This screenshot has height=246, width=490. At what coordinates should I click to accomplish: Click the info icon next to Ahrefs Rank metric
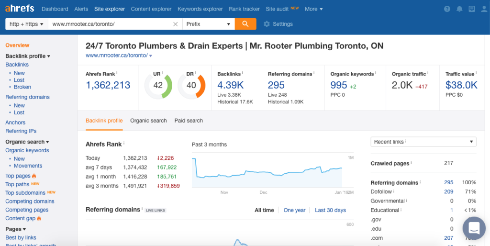pyautogui.click(x=117, y=73)
